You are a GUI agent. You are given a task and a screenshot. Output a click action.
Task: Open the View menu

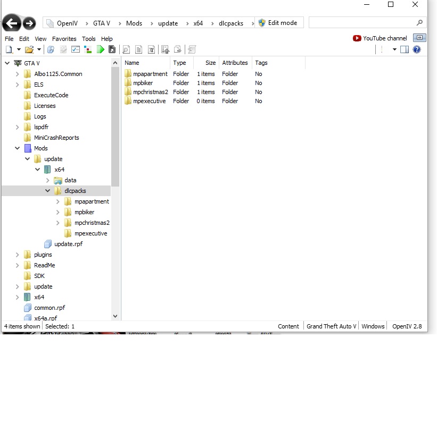point(40,39)
